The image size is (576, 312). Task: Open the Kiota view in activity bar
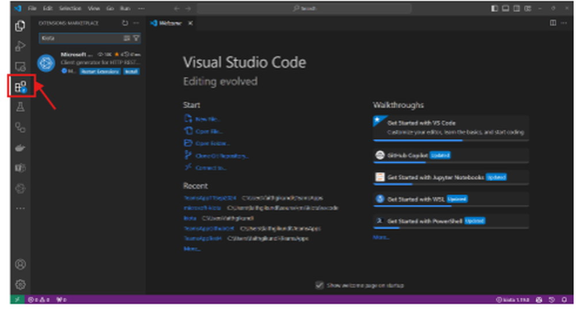21,188
